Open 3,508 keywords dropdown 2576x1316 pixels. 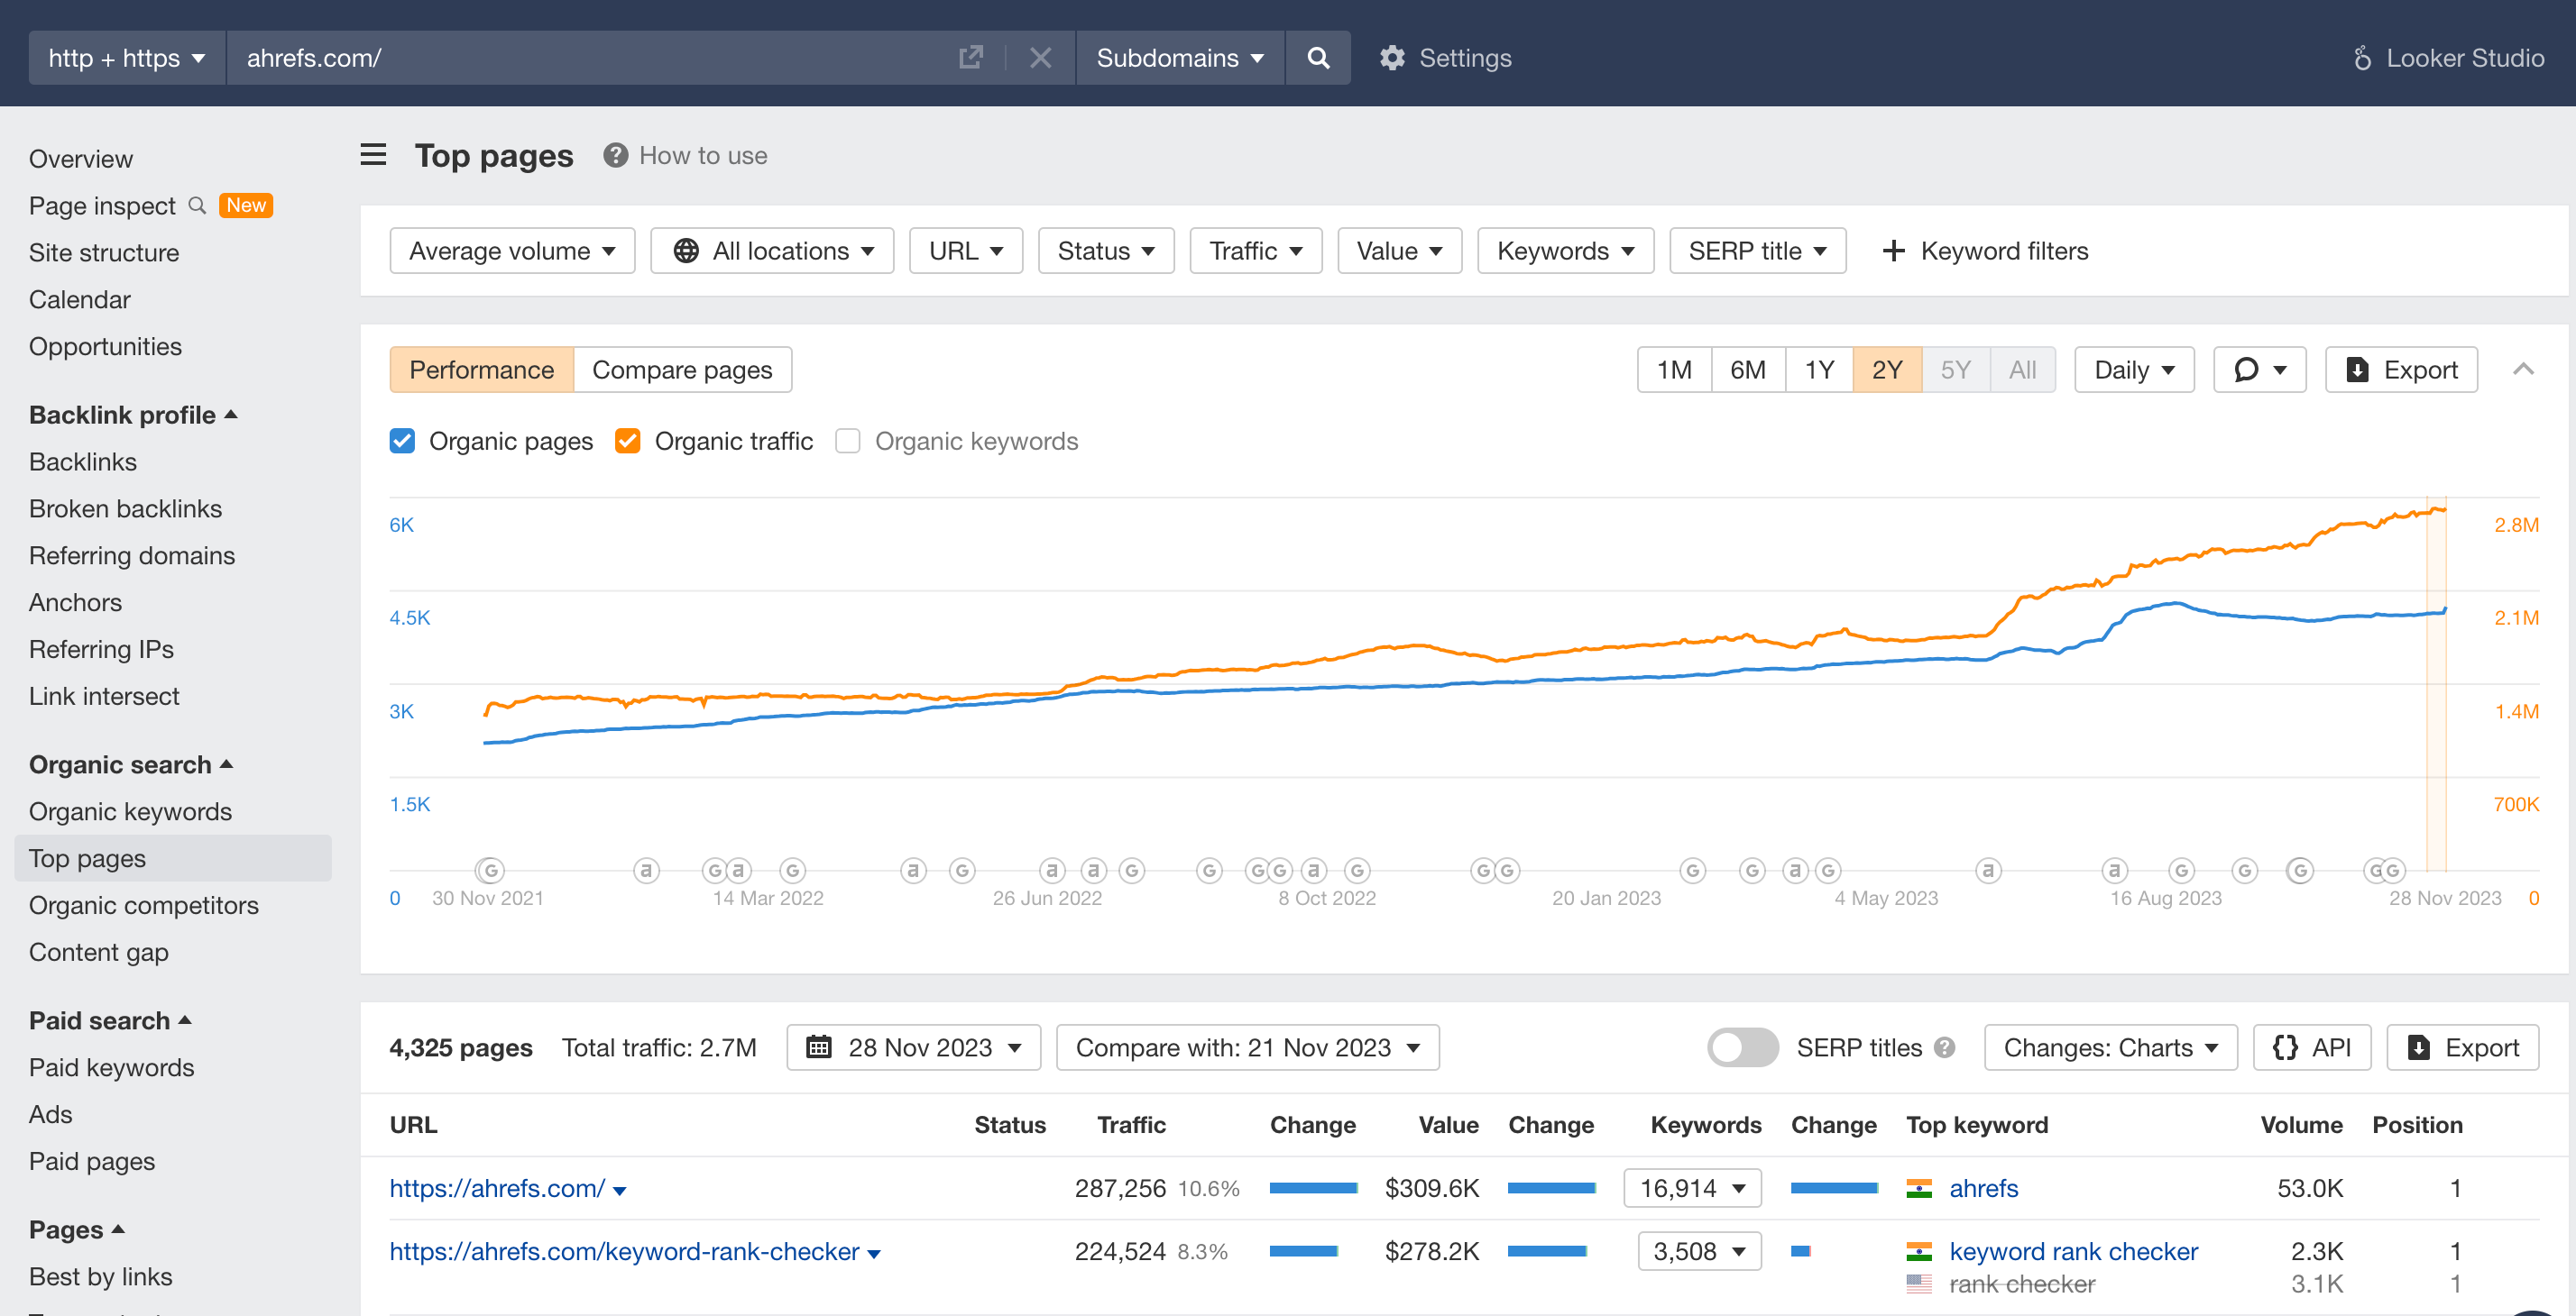click(x=1699, y=1251)
